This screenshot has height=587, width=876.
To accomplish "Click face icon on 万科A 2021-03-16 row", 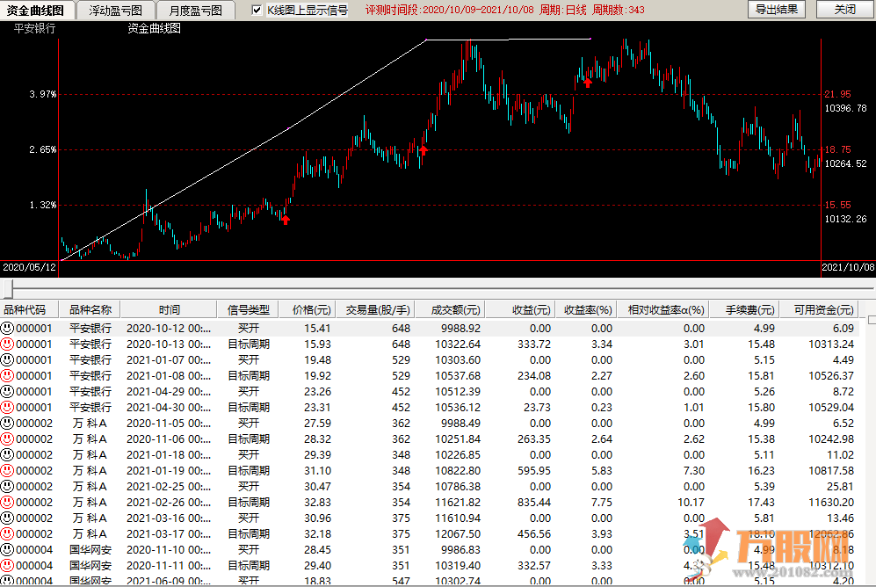I will (7, 518).
